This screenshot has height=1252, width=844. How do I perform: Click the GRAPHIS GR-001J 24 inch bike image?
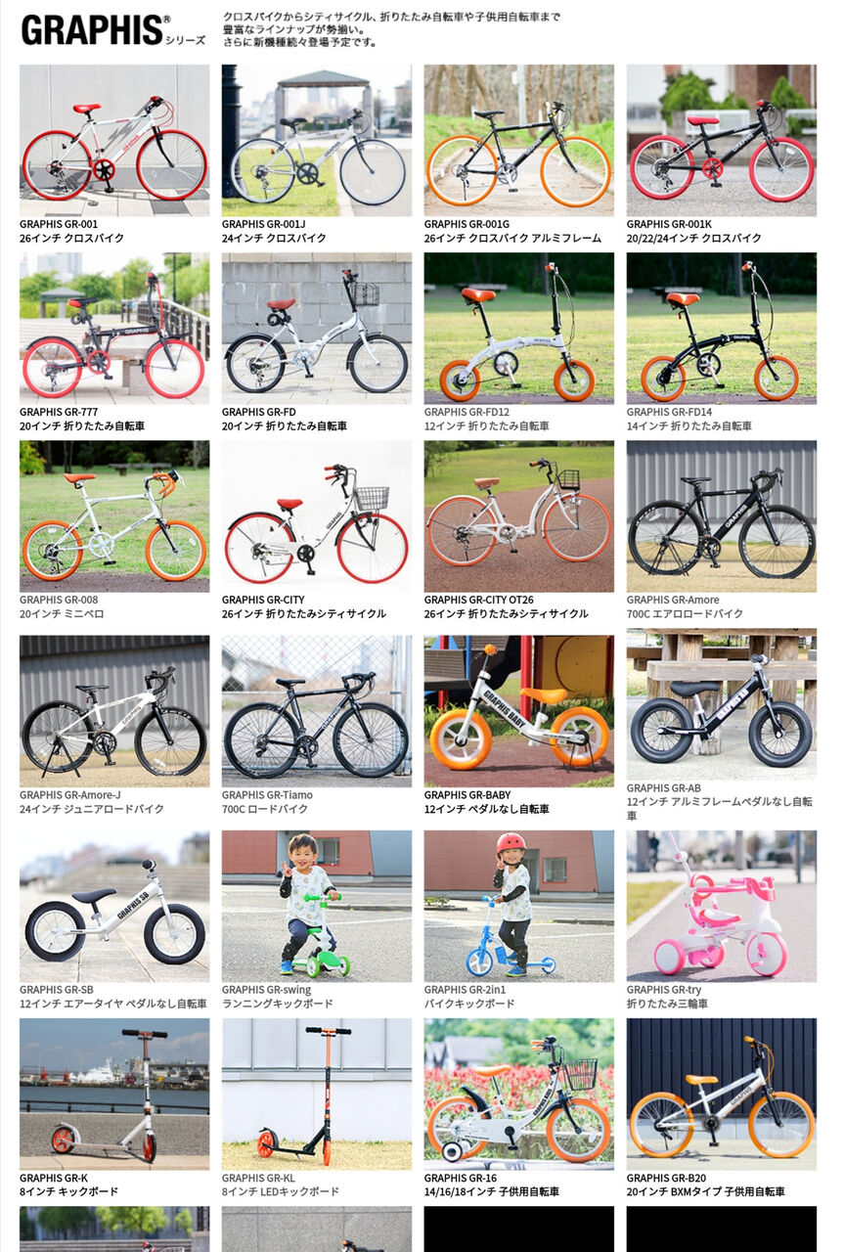317,141
